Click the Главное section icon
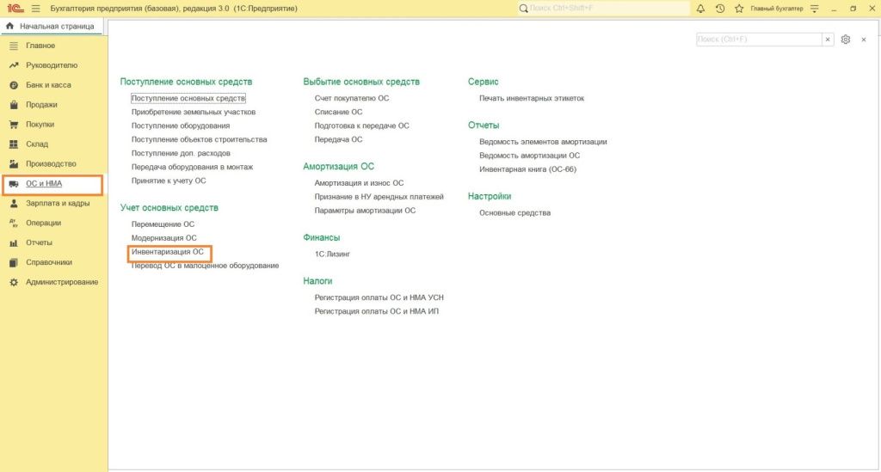Screen dimensions: 881x472 14,46
